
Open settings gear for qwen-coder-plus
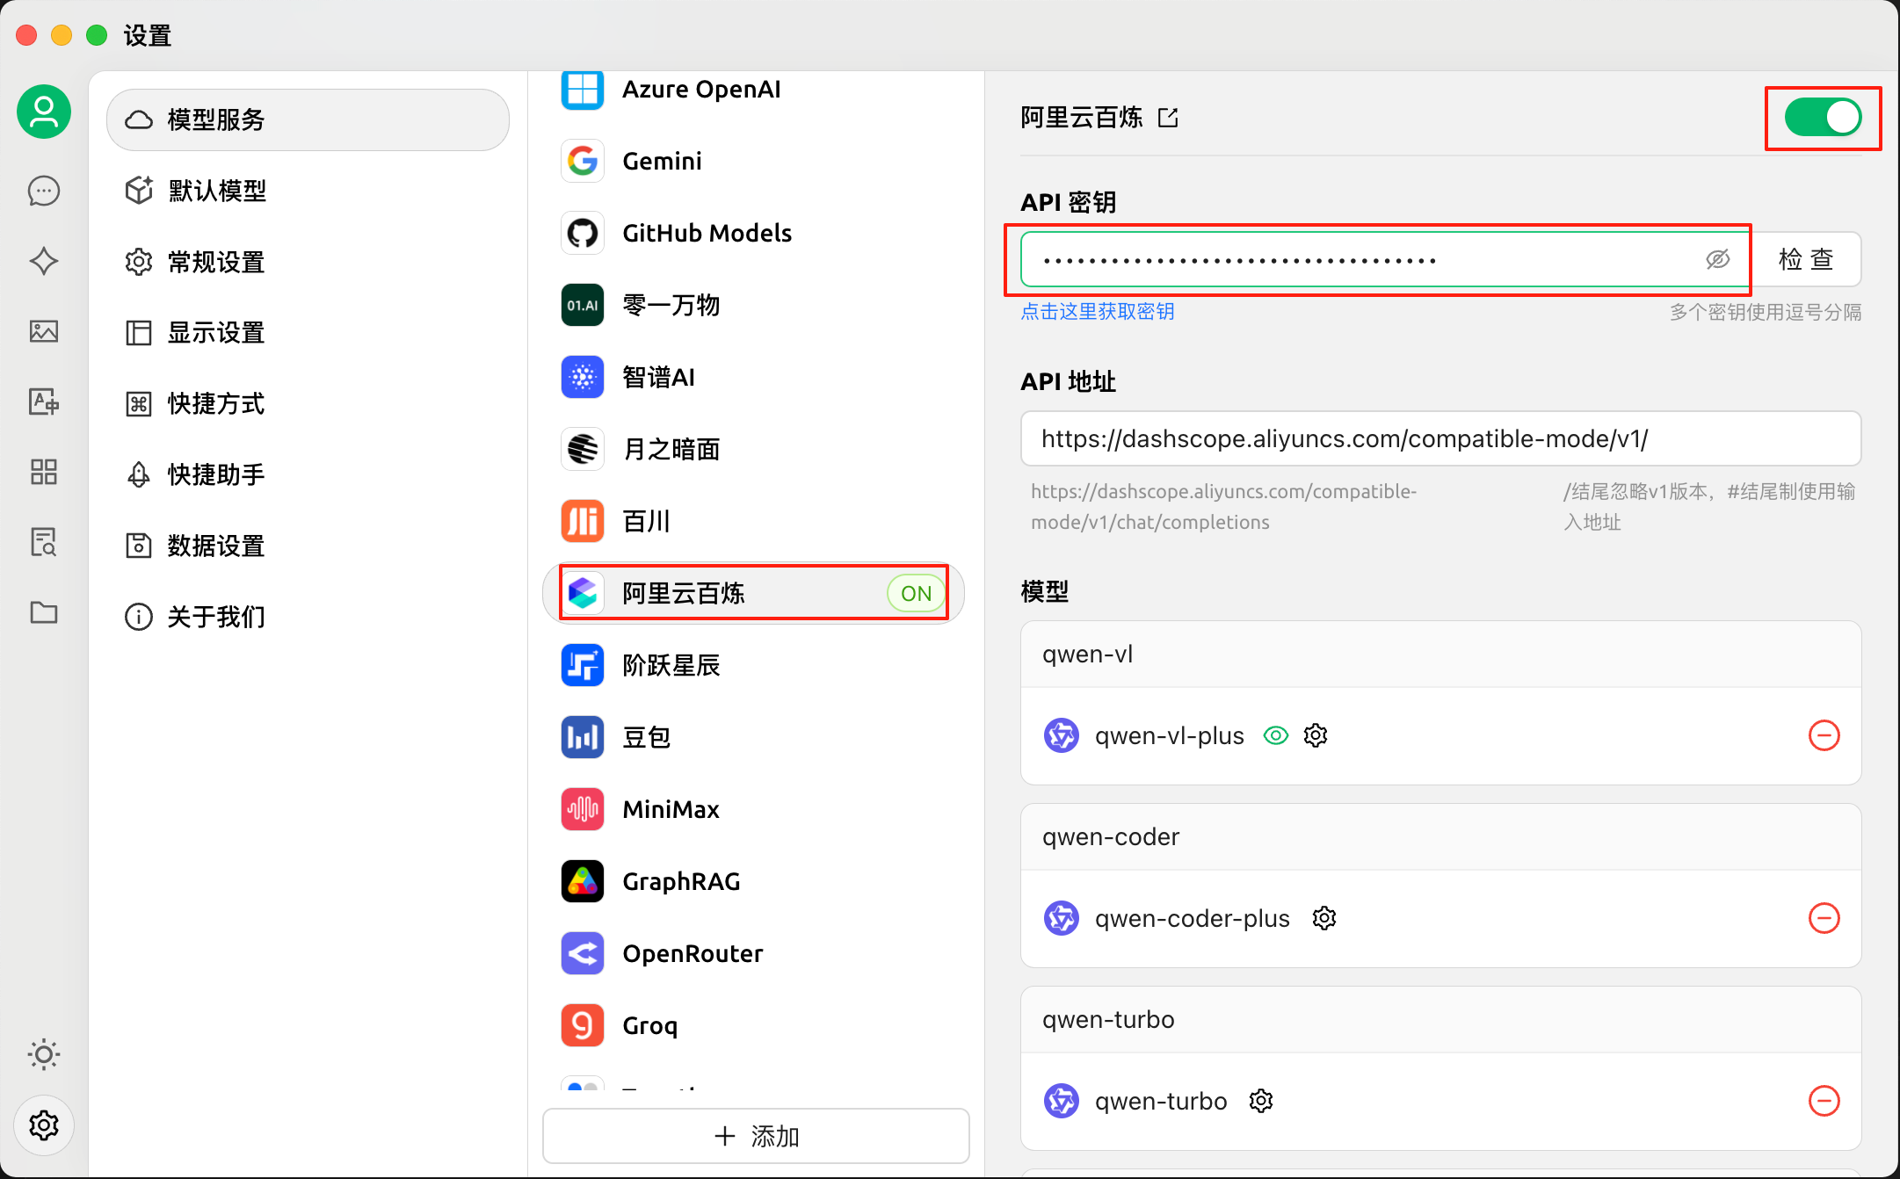(x=1324, y=918)
